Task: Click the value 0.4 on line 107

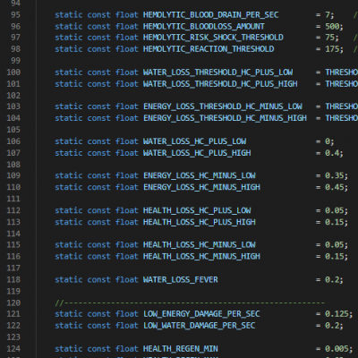Action: coord(332,153)
